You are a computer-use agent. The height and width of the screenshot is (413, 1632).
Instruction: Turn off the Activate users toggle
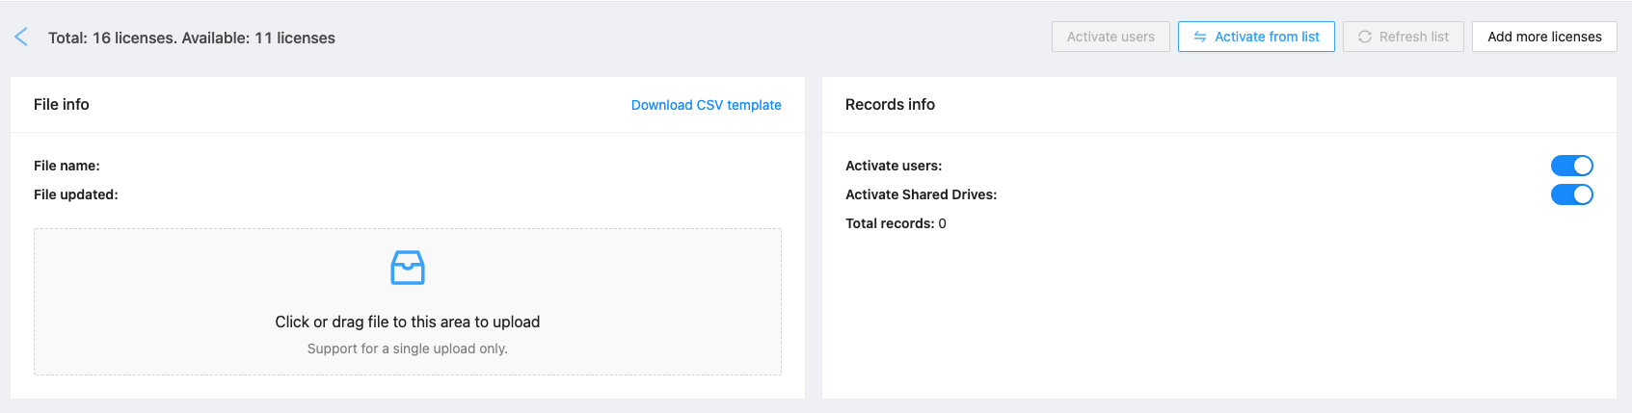(1571, 166)
